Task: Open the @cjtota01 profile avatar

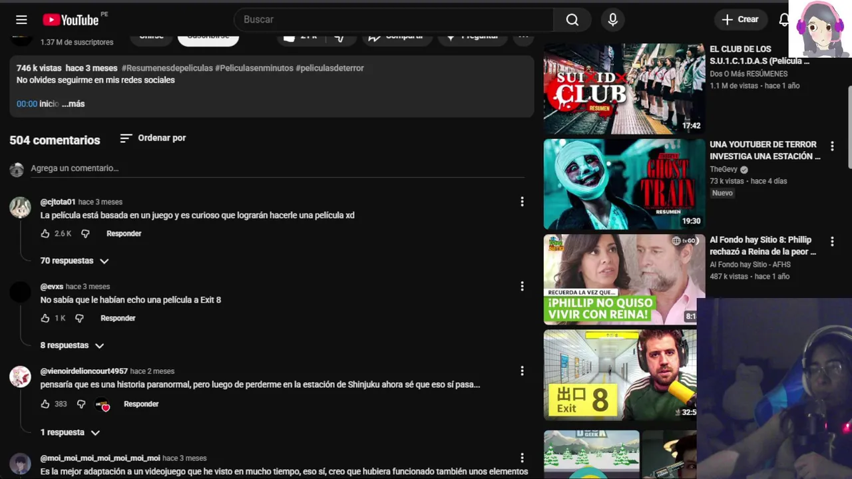Action: [x=20, y=208]
